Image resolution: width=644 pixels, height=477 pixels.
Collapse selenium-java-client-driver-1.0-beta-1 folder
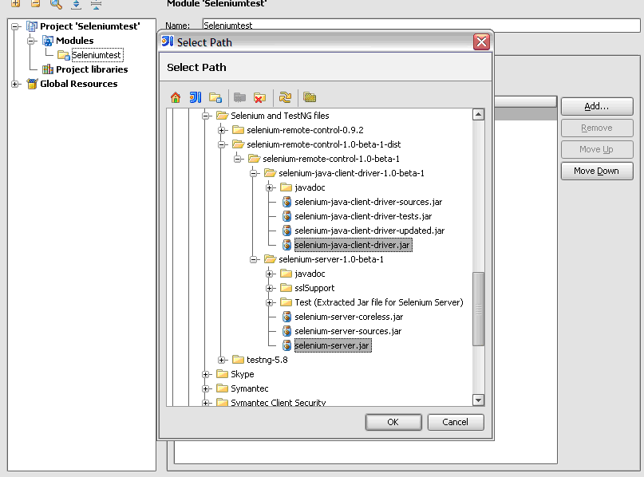(254, 173)
